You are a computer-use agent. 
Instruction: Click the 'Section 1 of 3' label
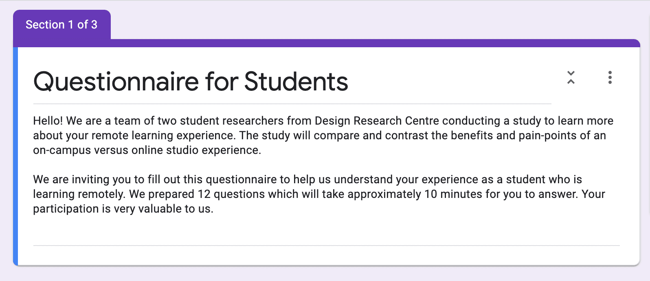[x=61, y=25]
